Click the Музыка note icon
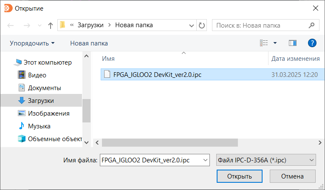Image resolution: width=325 pixels, height=190 pixels. point(22,126)
